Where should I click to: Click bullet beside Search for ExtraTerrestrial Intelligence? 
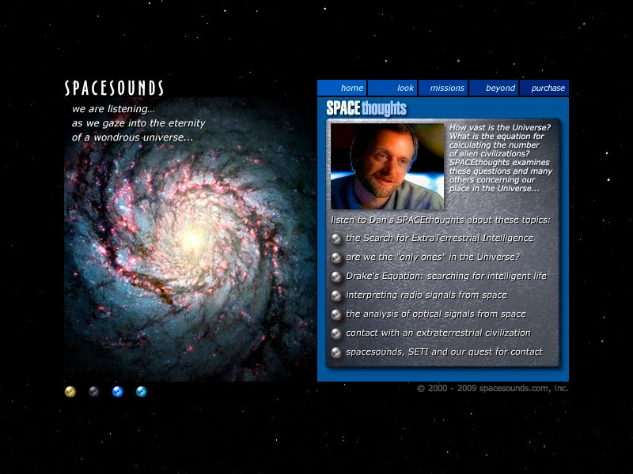tap(336, 239)
